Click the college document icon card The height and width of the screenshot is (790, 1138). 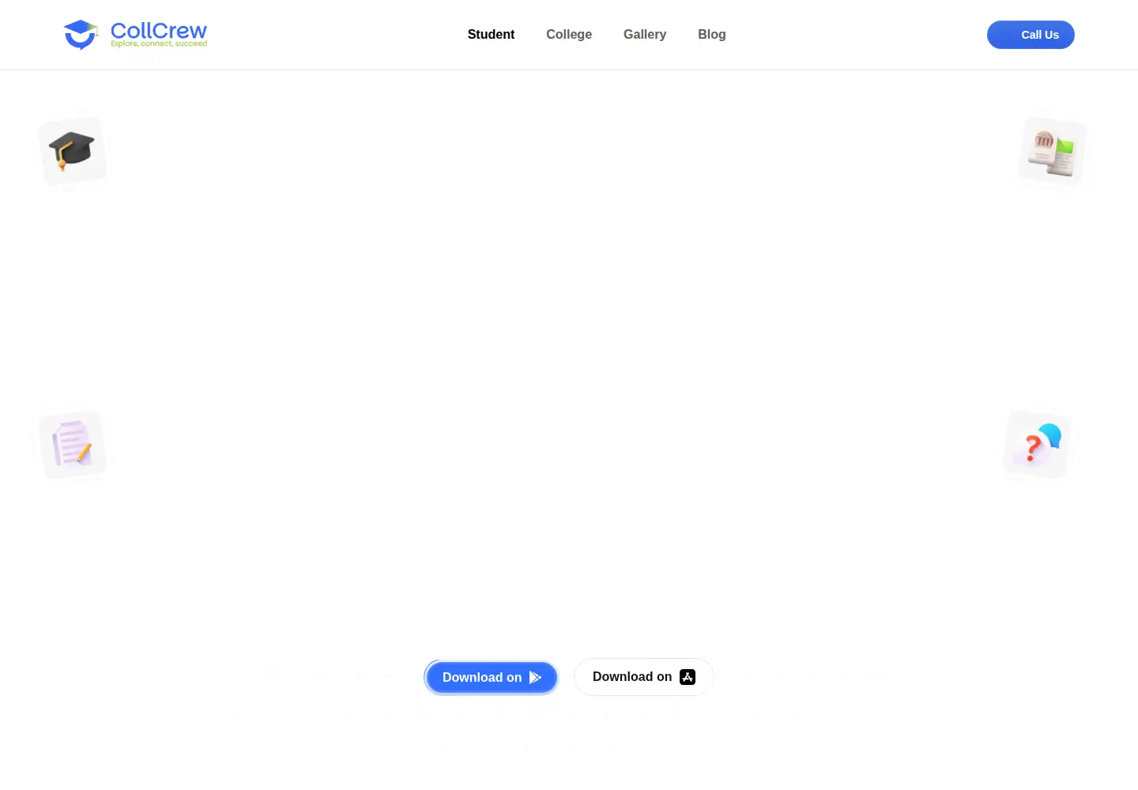pos(1053,151)
